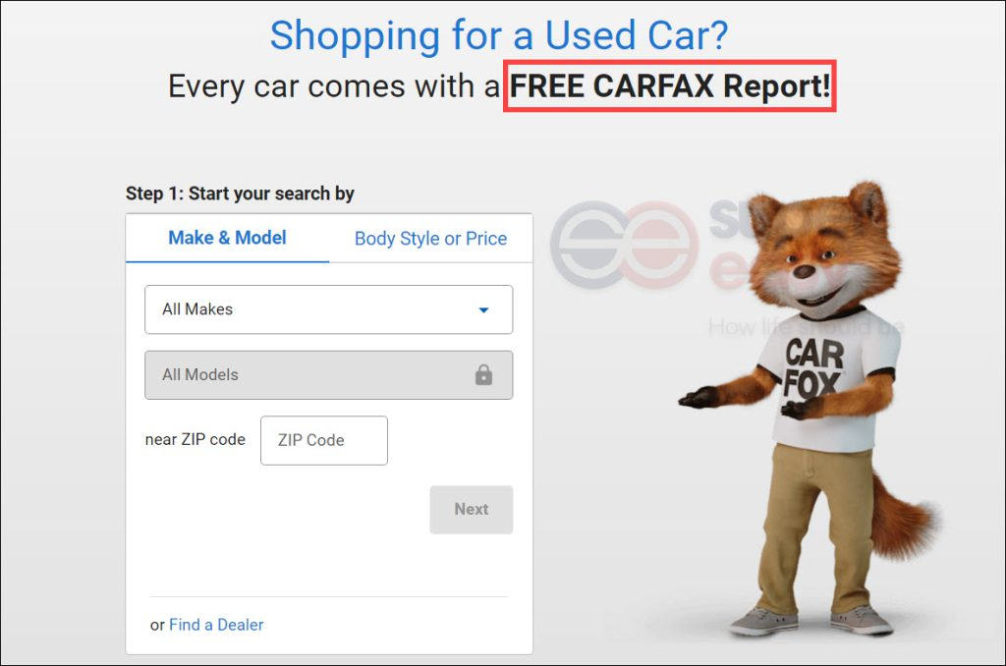Click the watermark circular logo behind fox
The height and width of the screenshot is (666, 1006).
click(x=624, y=245)
